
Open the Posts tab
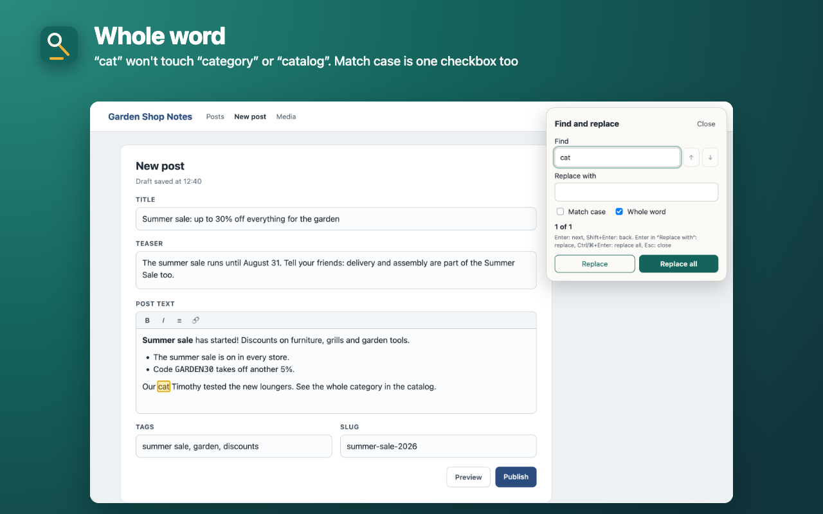tap(215, 117)
